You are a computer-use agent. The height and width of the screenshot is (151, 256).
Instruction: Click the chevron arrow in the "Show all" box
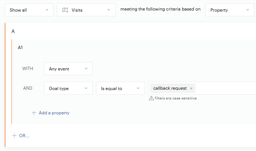click(x=47, y=10)
